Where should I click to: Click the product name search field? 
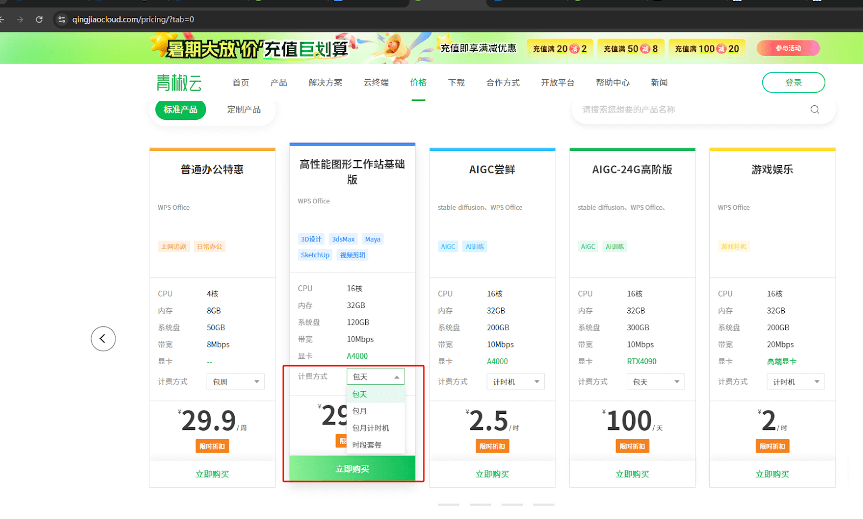coord(690,110)
